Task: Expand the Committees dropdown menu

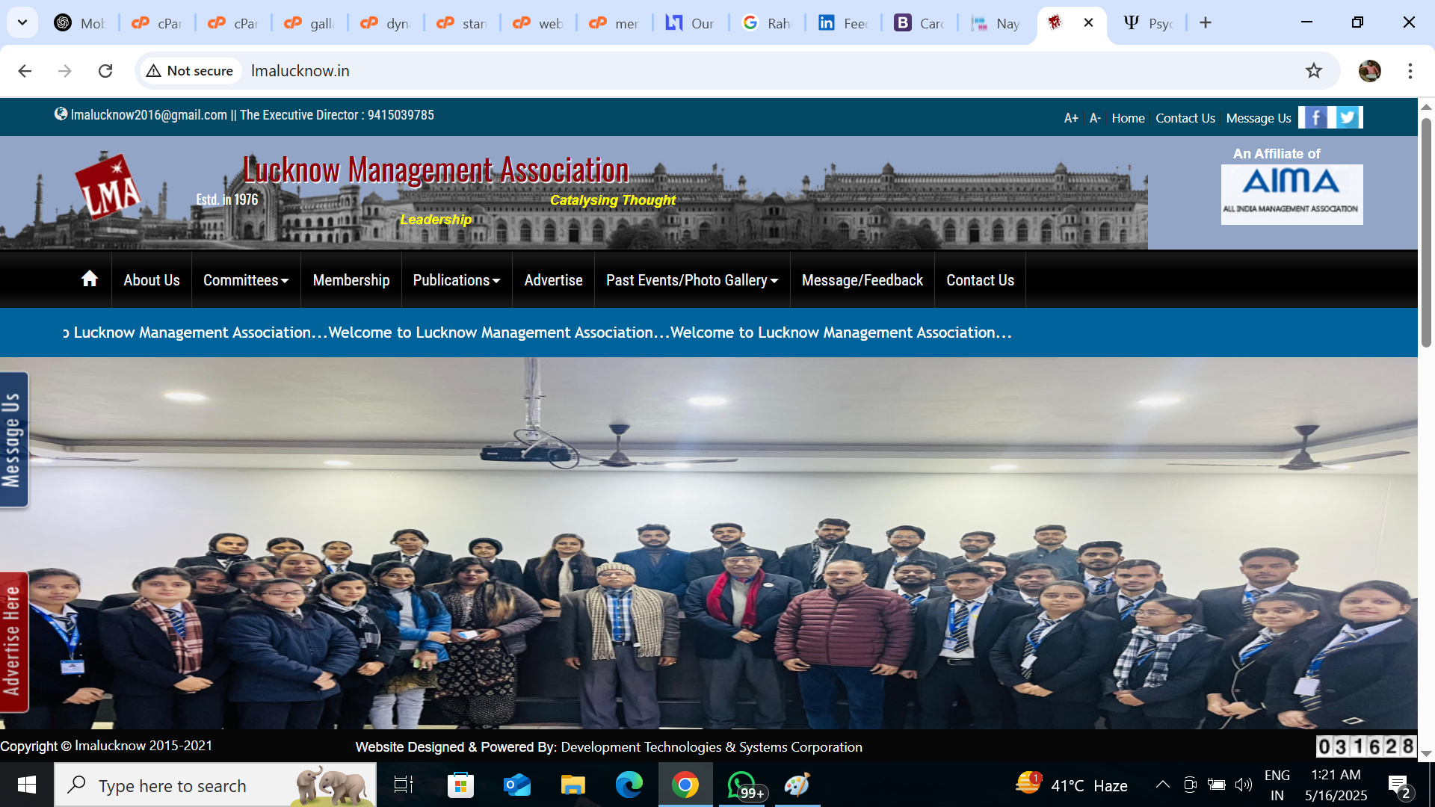Action: pos(246,280)
